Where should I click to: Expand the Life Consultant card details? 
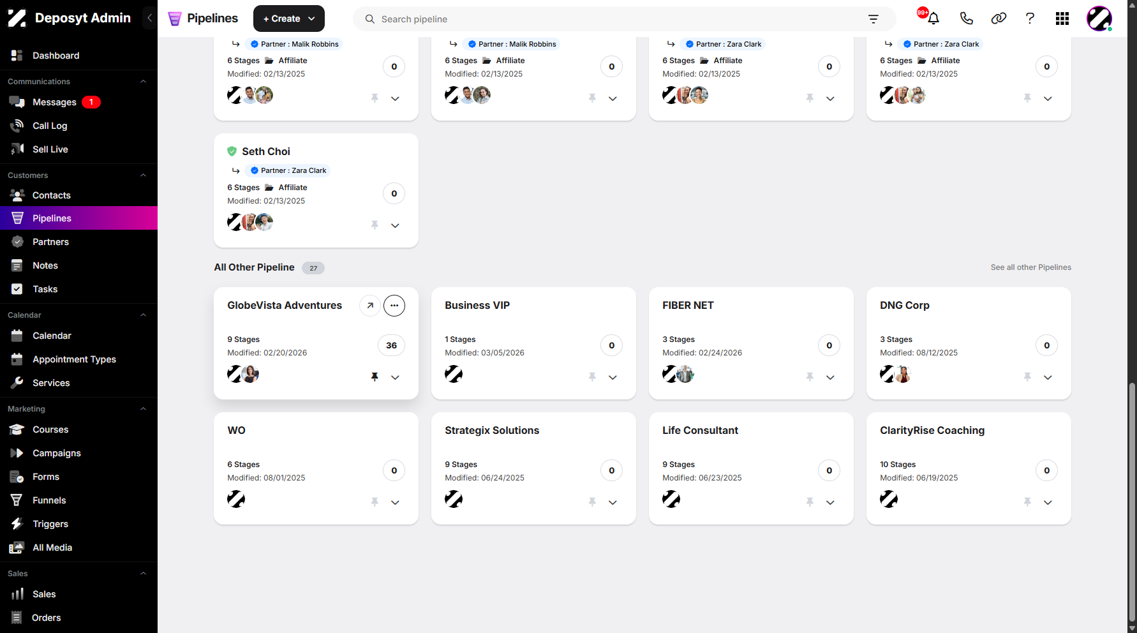click(x=830, y=502)
